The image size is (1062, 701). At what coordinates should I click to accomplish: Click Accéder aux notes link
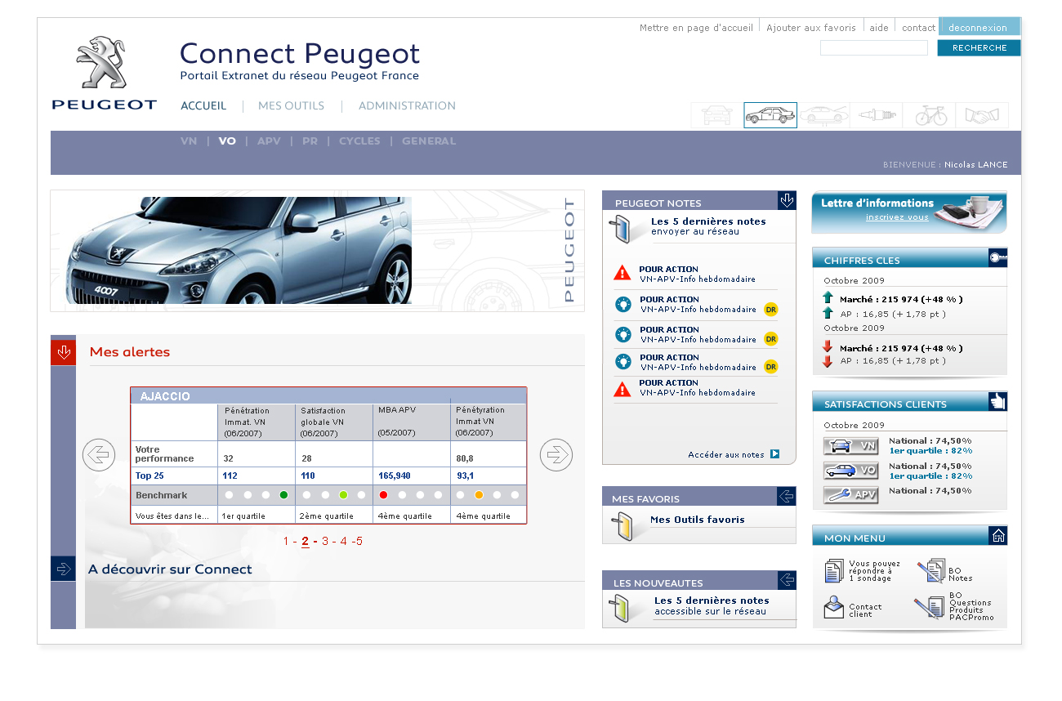point(726,455)
